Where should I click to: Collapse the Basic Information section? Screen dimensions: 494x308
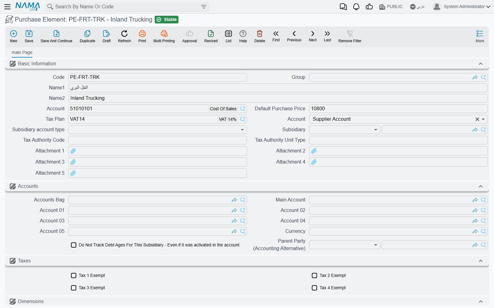coord(481,64)
